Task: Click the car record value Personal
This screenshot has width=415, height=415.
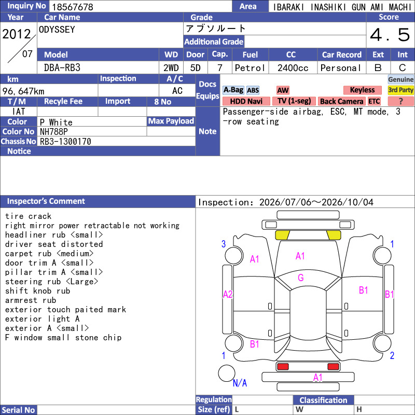Action: pyautogui.click(x=341, y=68)
